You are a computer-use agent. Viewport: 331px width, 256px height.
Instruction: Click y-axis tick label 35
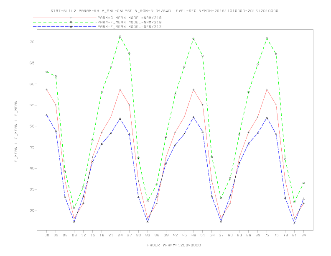point(32,189)
